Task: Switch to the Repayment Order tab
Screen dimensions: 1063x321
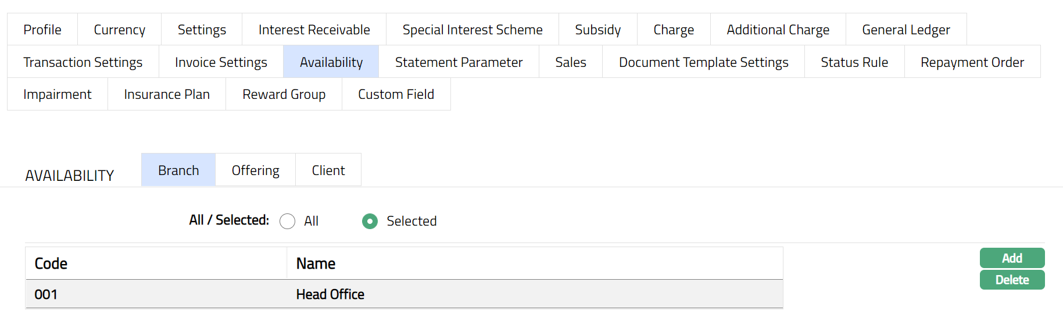Action: pos(972,62)
